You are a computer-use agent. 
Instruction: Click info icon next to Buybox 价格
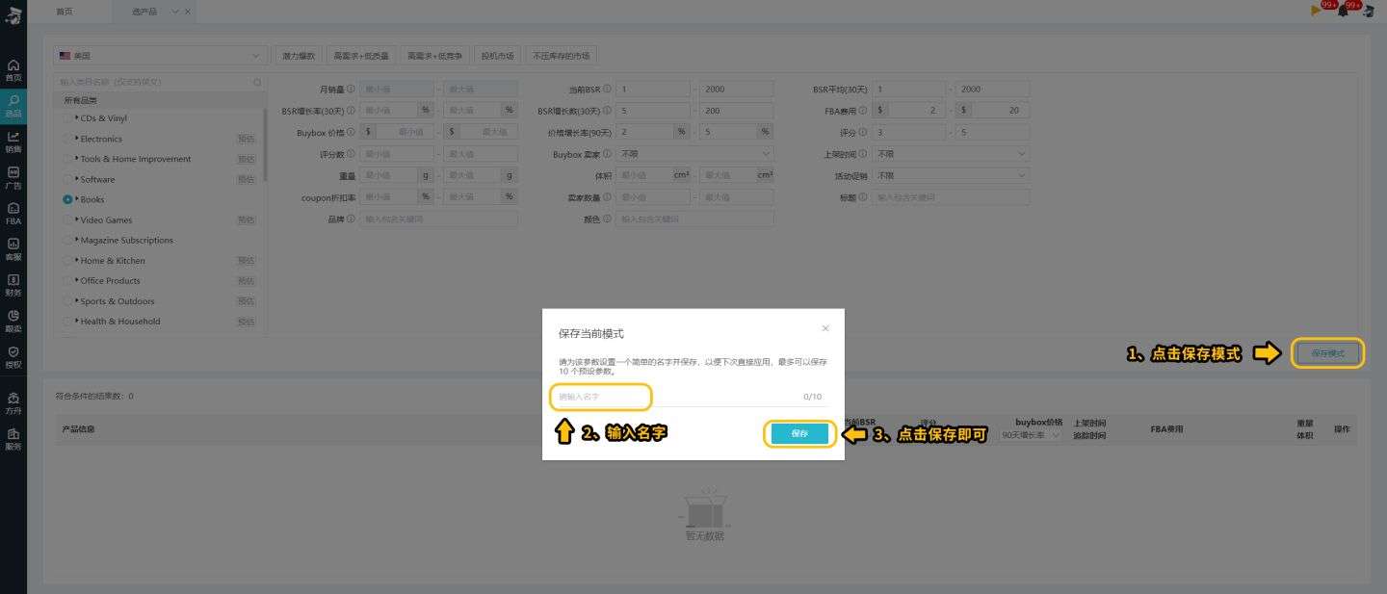coord(351,132)
